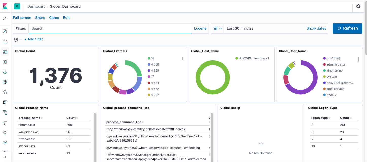Screen dimensions: 367x162
Task: Click the Edit menu item
Action: (x=66, y=18)
